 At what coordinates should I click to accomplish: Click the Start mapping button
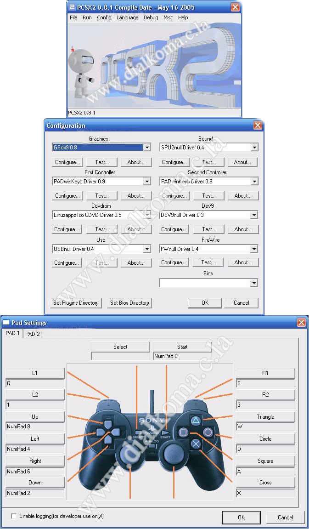pyautogui.click(x=182, y=347)
